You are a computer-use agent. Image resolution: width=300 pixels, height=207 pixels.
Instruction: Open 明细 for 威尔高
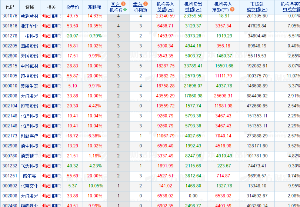[x=46, y=176]
